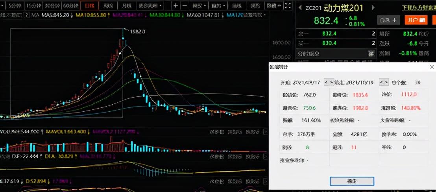The image size is (436, 192).
Task: Switch to the 日线 daily period tab
Action: pyautogui.click(x=89, y=5)
